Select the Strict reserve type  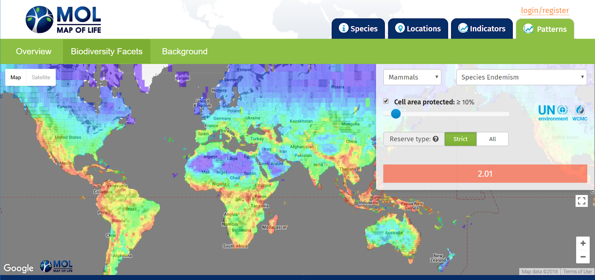tap(460, 139)
